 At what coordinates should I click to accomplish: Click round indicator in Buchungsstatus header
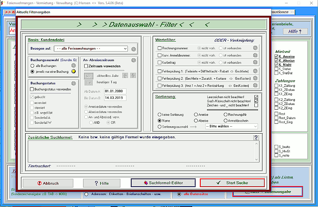[x=74, y=83]
